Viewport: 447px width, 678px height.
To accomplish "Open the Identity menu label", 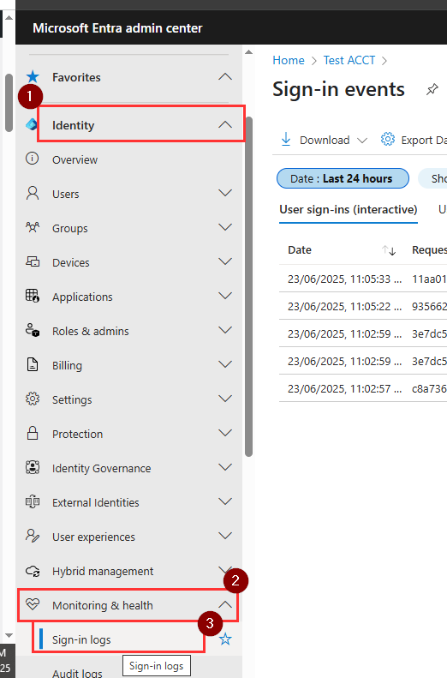I will tap(73, 125).
